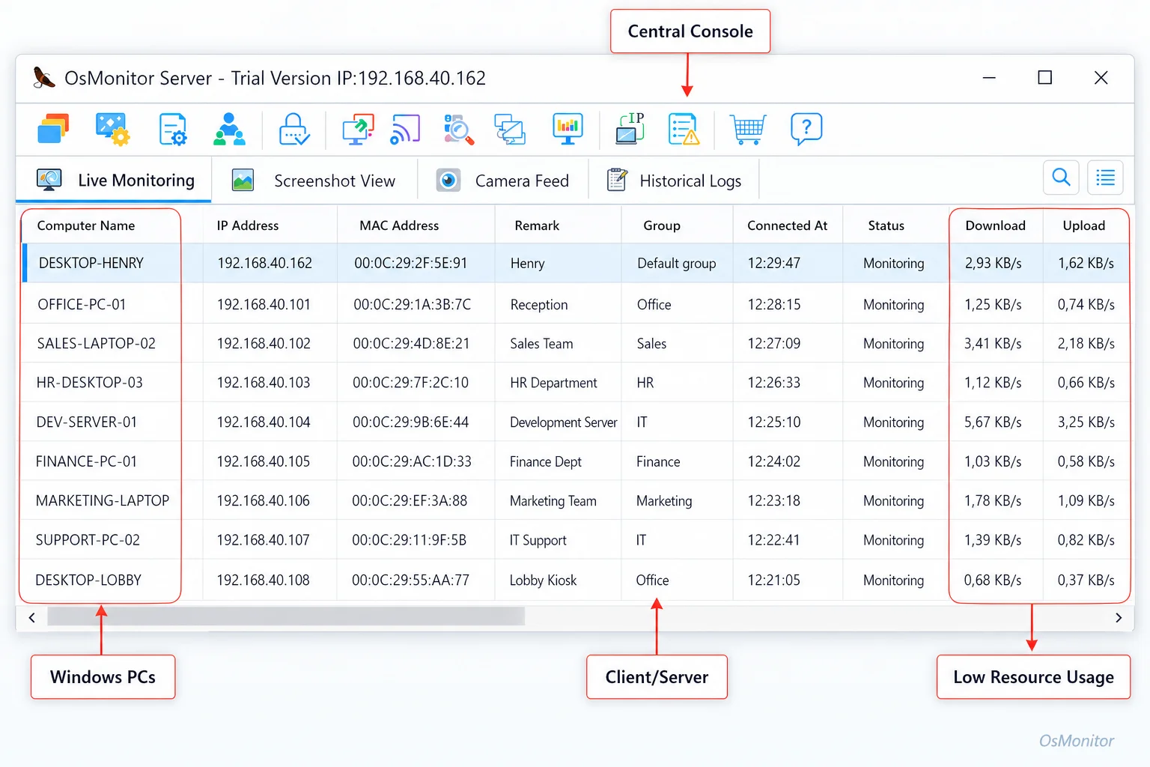Screen dimensions: 1150x767
Task: Click the magnifier search records icon
Action: tap(458, 129)
